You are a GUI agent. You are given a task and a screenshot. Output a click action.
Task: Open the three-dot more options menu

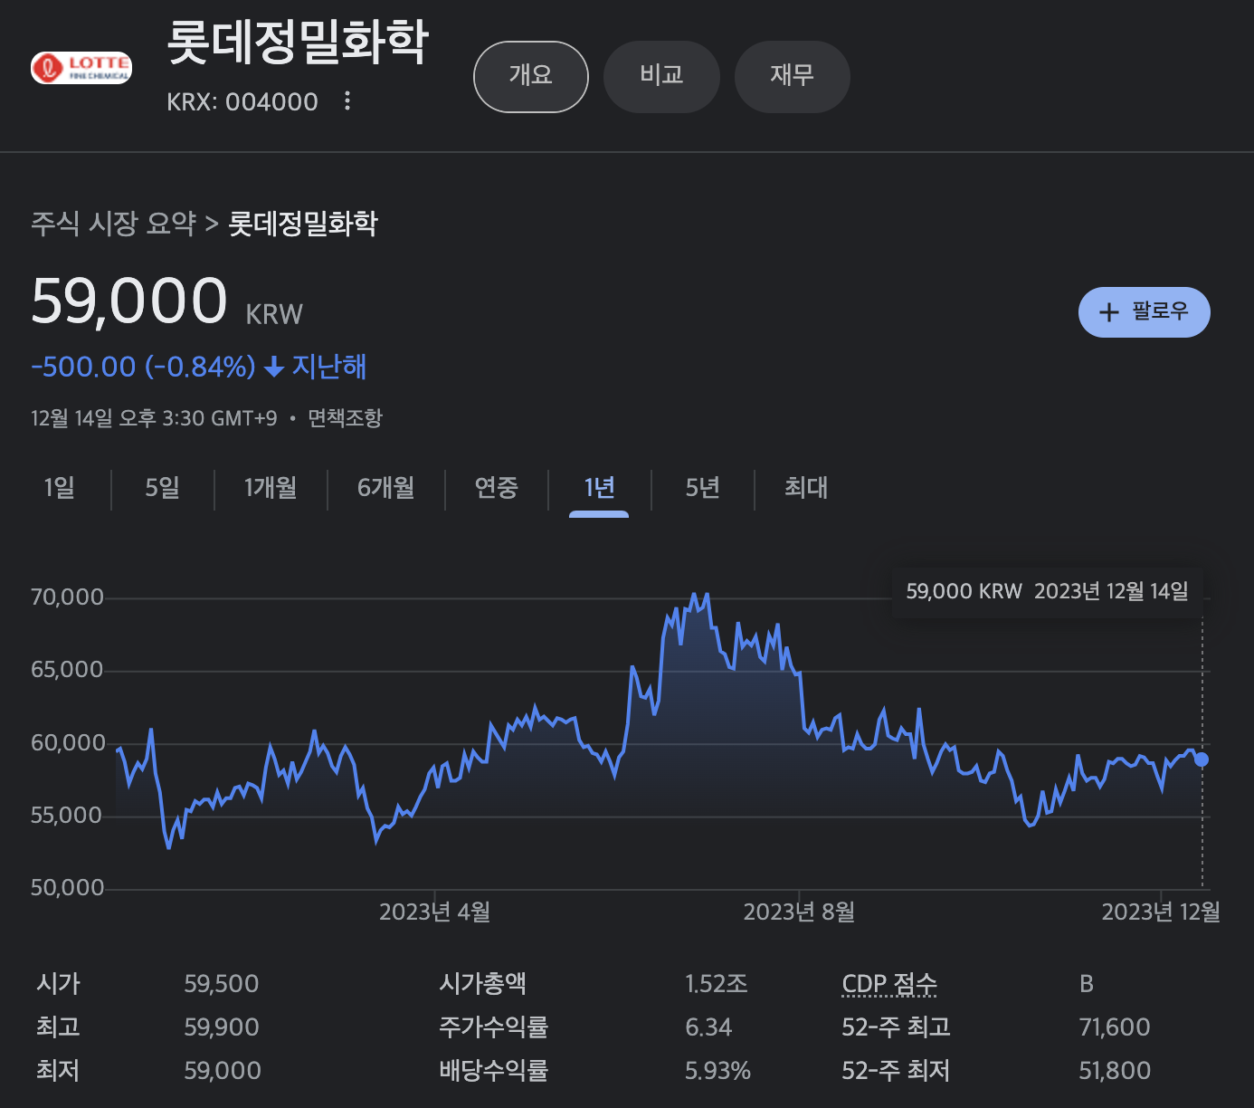point(347,101)
